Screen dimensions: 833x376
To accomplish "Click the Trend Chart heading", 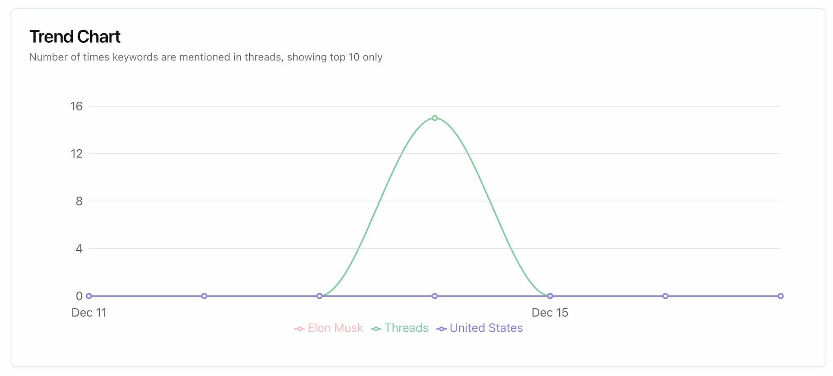I will (75, 37).
